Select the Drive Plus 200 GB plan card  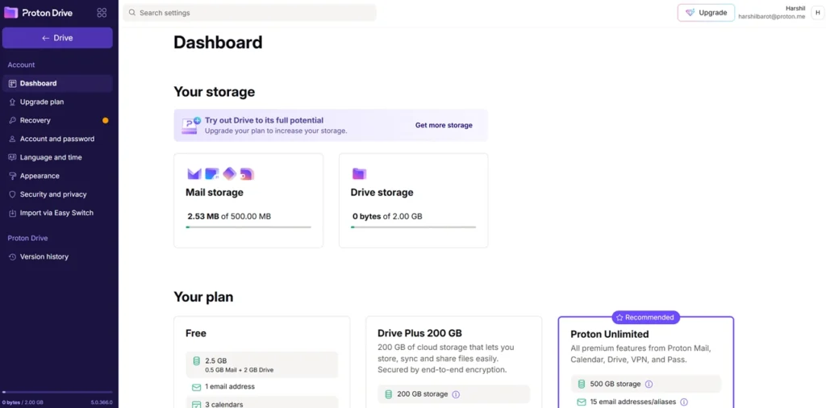coord(453,362)
